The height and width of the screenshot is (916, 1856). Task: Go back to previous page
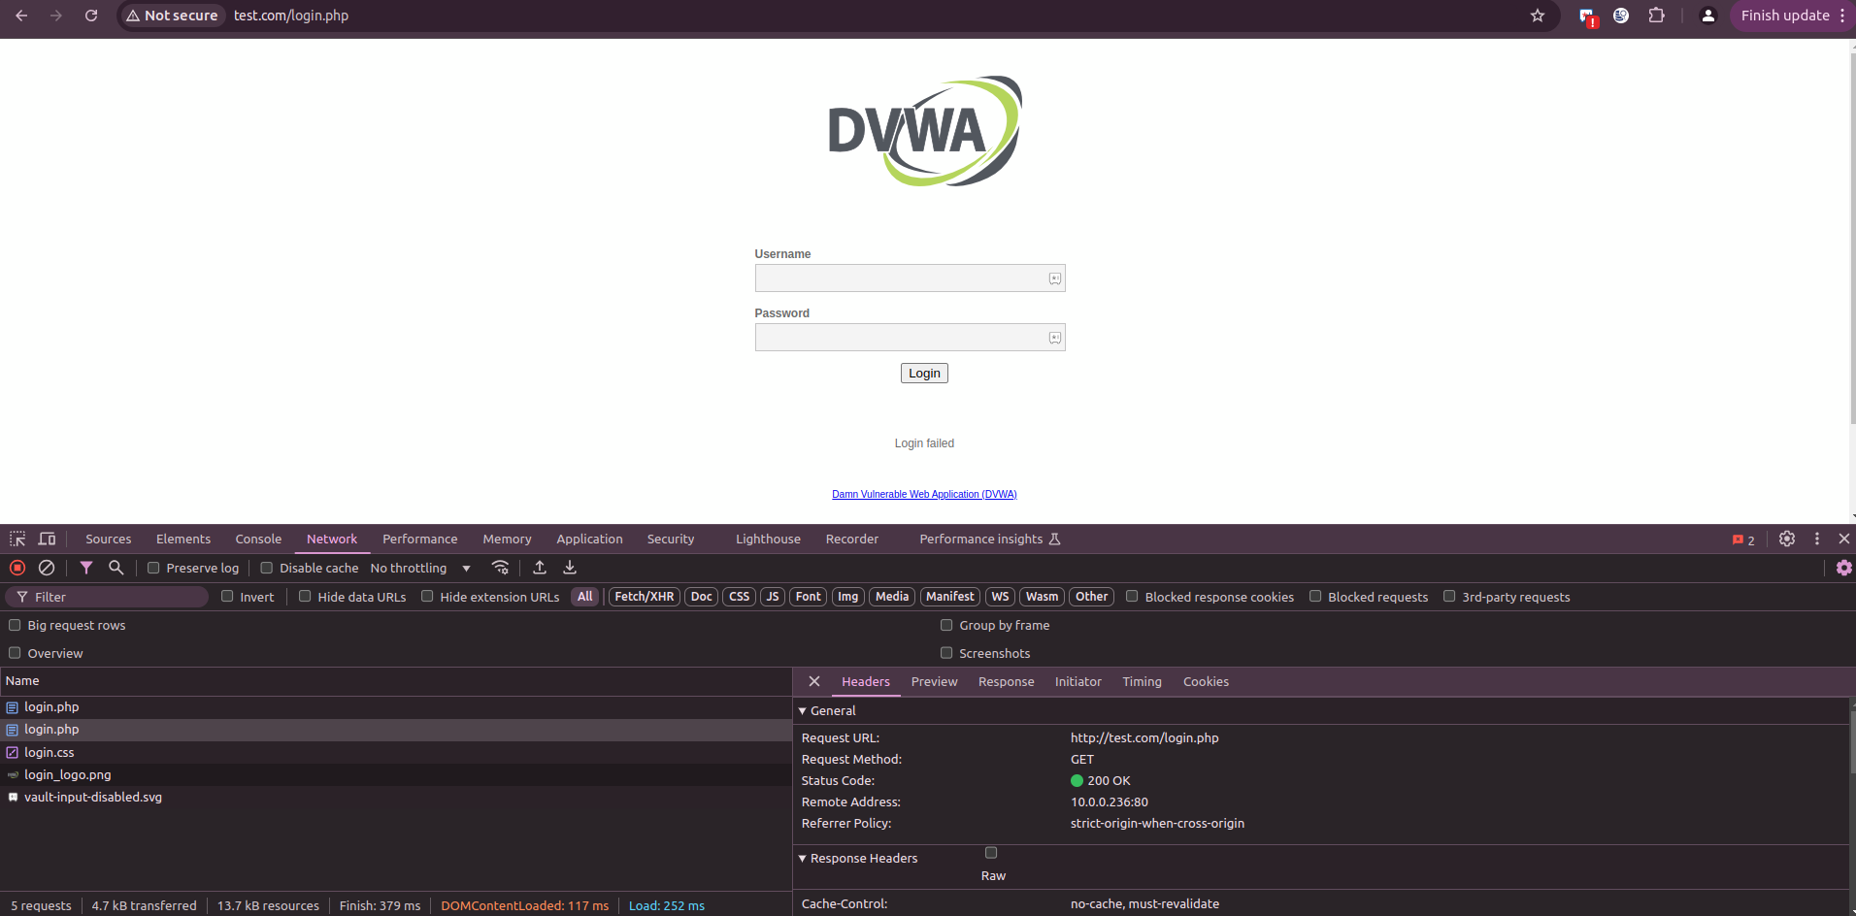(x=21, y=16)
